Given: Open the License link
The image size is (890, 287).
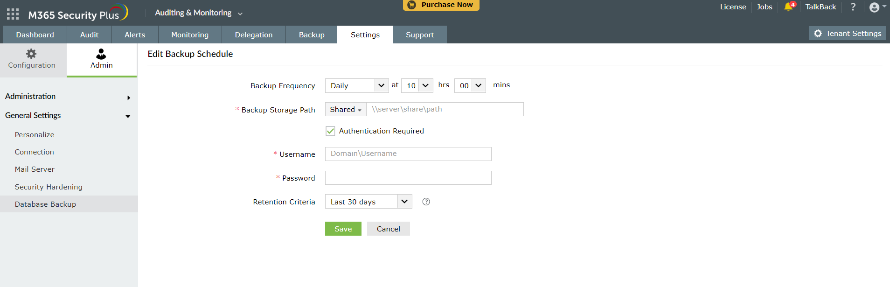Looking at the screenshot, I should coord(733,7).
